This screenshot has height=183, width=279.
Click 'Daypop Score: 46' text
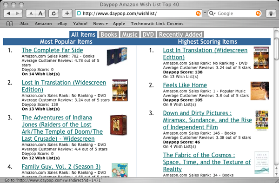click(181, 142)
